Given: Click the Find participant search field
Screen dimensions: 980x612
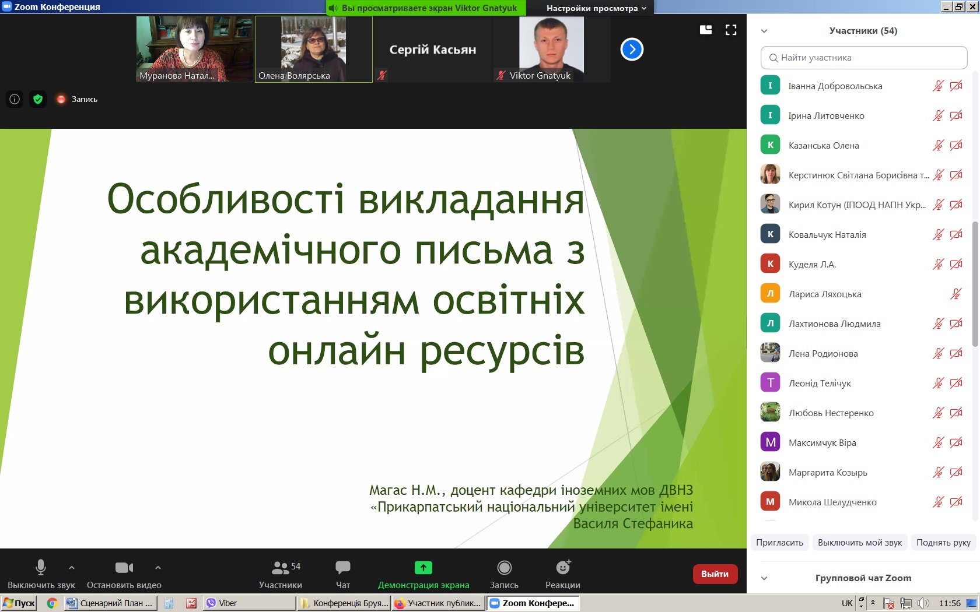Looking at the screenshot, I should 864,58.
